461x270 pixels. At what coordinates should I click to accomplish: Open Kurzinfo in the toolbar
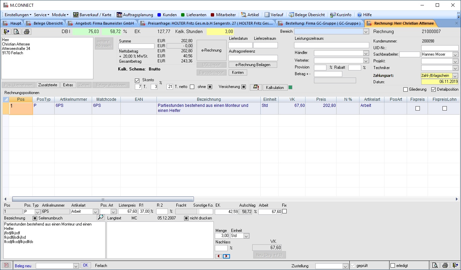coord(341,15)
